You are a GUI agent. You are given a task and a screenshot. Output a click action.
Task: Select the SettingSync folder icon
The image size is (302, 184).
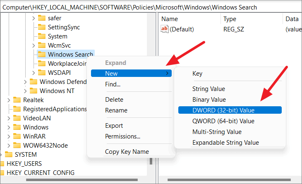tap(42, 27)
